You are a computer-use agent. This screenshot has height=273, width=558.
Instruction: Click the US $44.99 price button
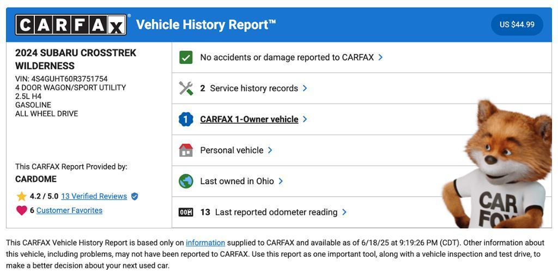point(517,25)
